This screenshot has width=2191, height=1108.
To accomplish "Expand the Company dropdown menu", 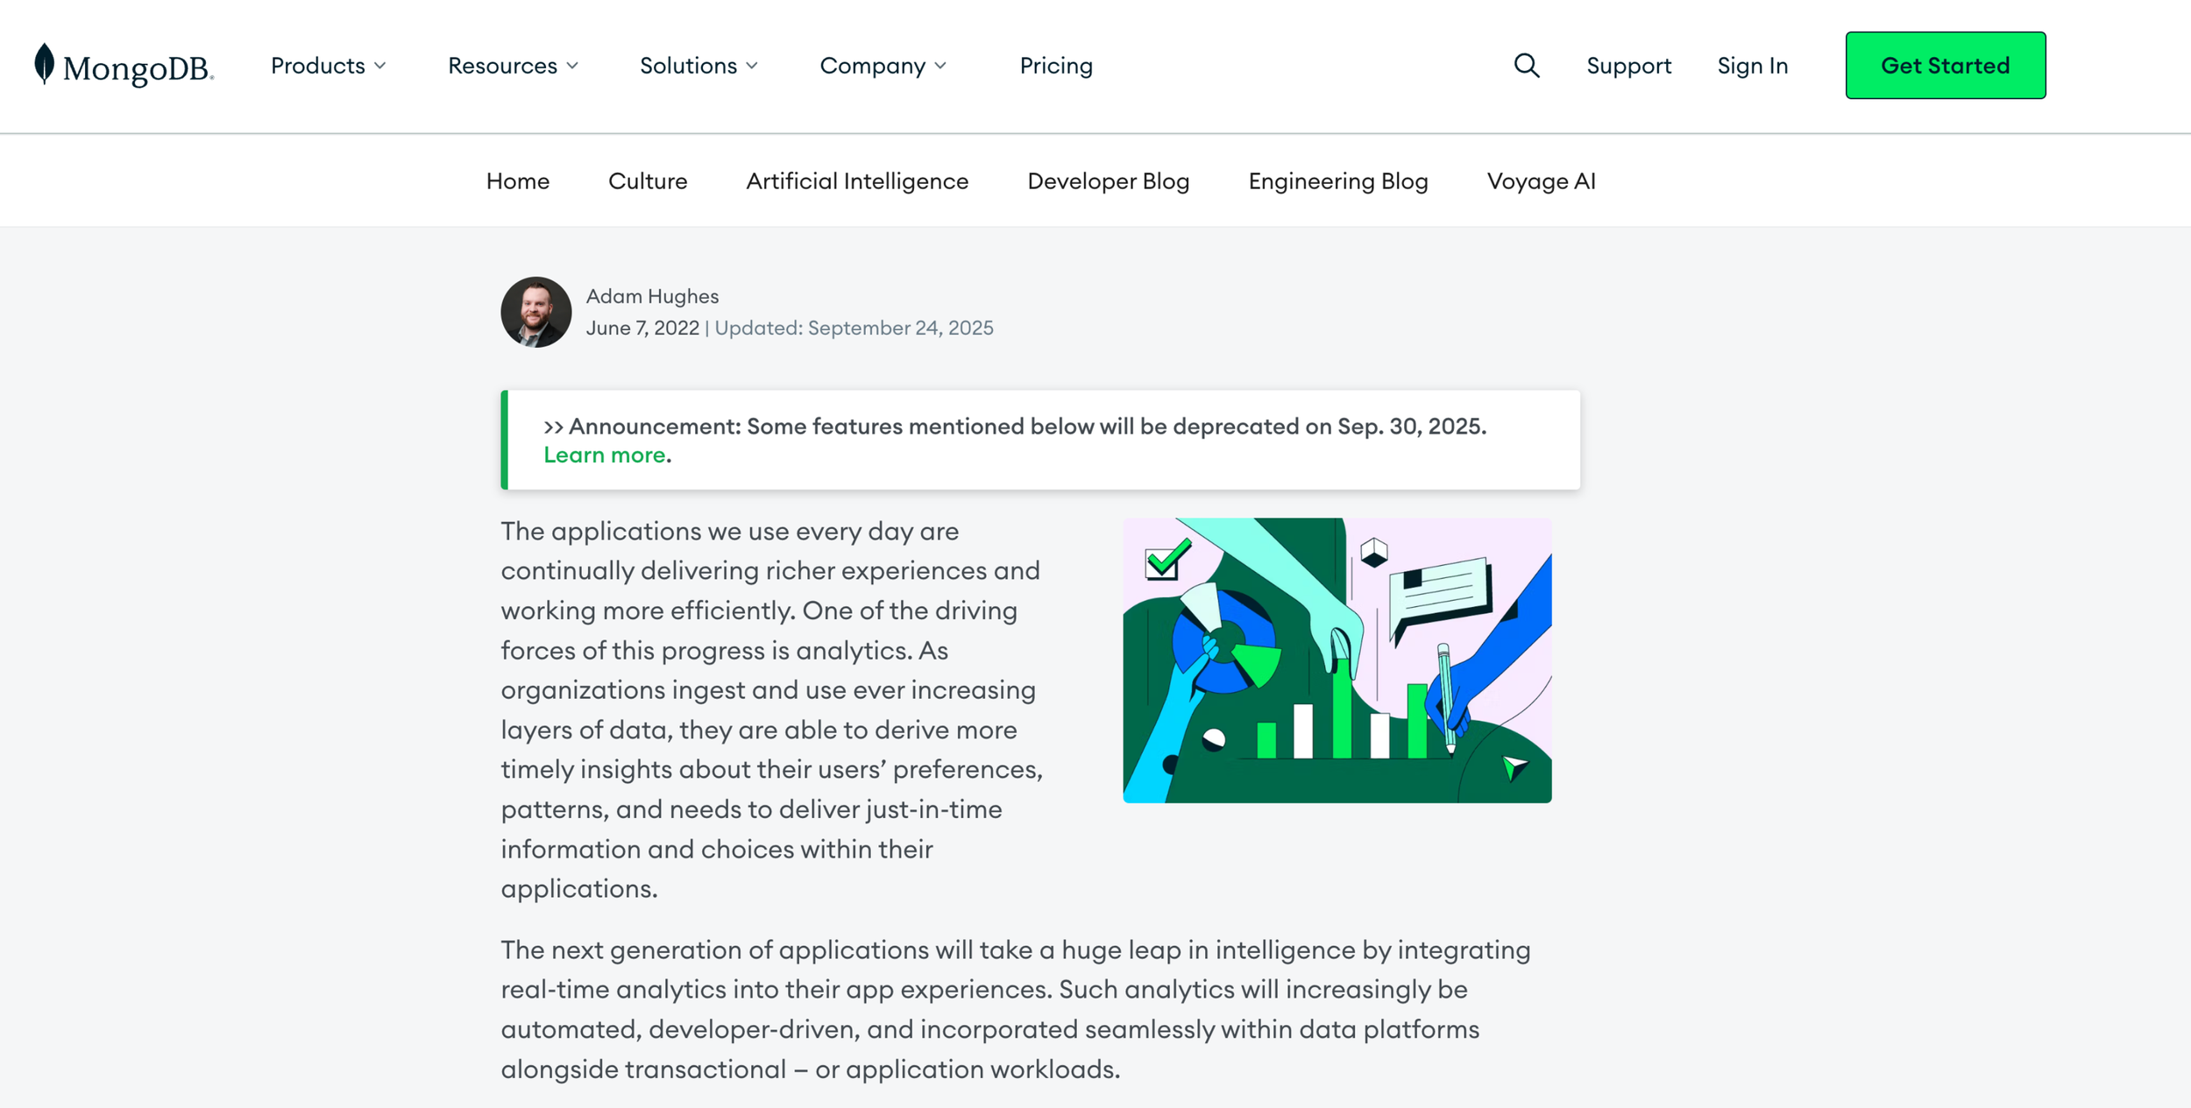I will click(883, 66).
